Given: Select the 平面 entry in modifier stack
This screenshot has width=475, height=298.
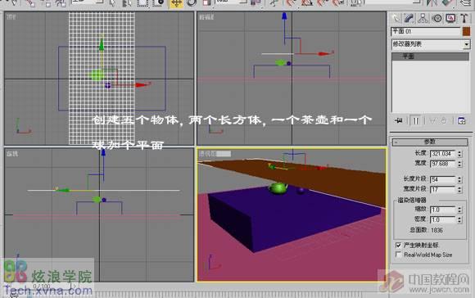Looking at the screenshot, I should click(431, 56).
